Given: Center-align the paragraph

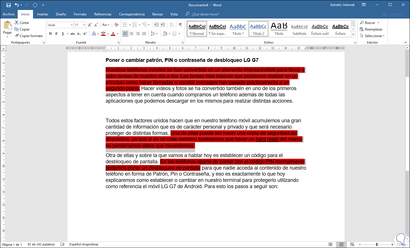Looking at the screenshot, I should coord(132,34).
